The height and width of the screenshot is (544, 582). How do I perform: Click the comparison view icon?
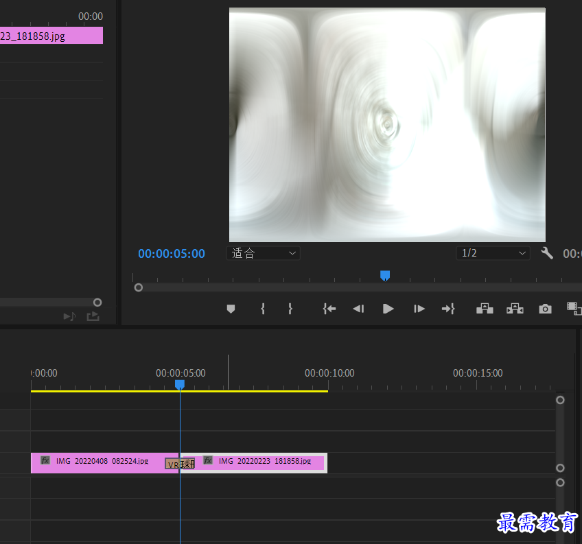[x=574, y=309]
